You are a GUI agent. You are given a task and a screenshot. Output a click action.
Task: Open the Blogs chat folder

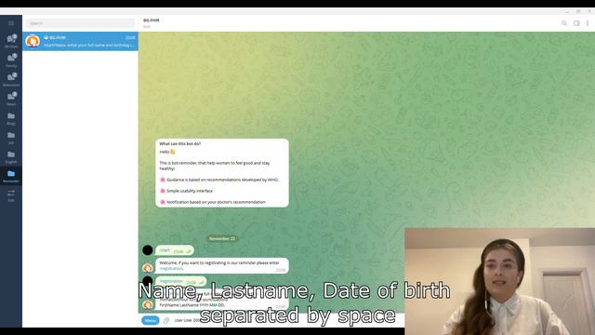[11, 118]
